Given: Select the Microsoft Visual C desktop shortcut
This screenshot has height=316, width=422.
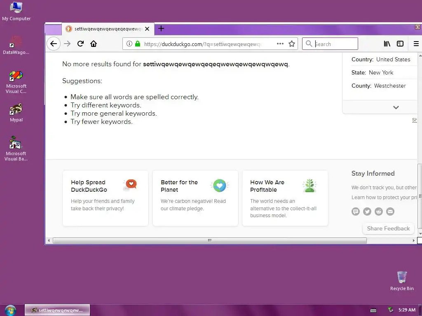Looking at the screenshot, I should [x=16, y=82].
